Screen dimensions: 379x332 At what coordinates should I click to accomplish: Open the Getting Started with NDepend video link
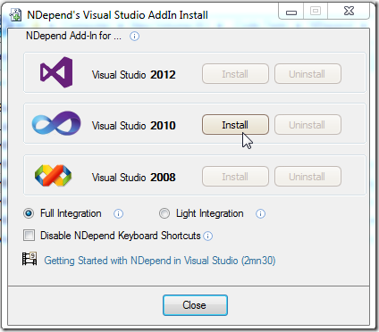click(160, 261)
